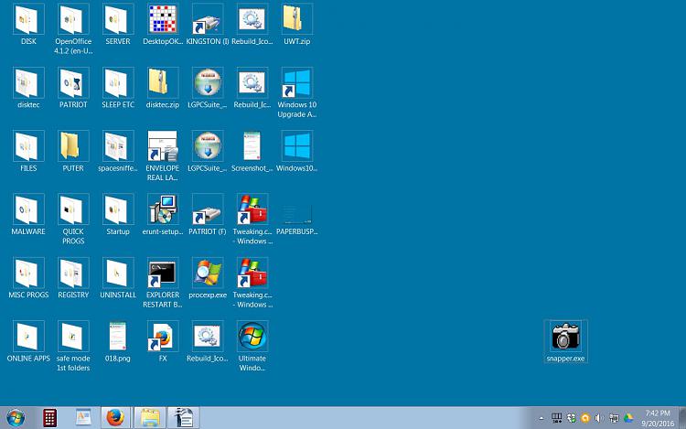Select the Windows10... logo icon
Screen dimensions: 686x429
click(x=296, y=146)
